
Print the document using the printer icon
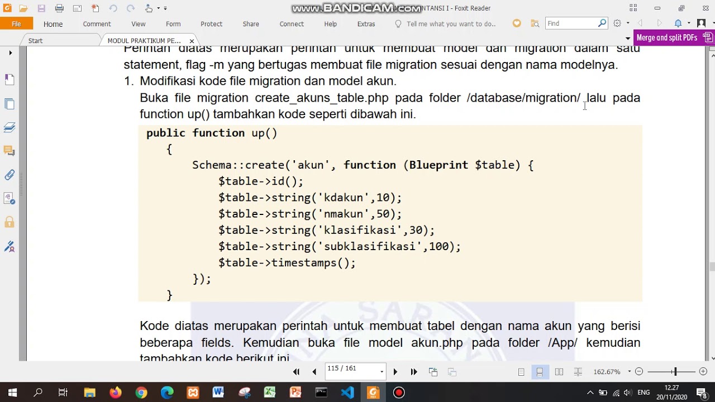(59, 8)
